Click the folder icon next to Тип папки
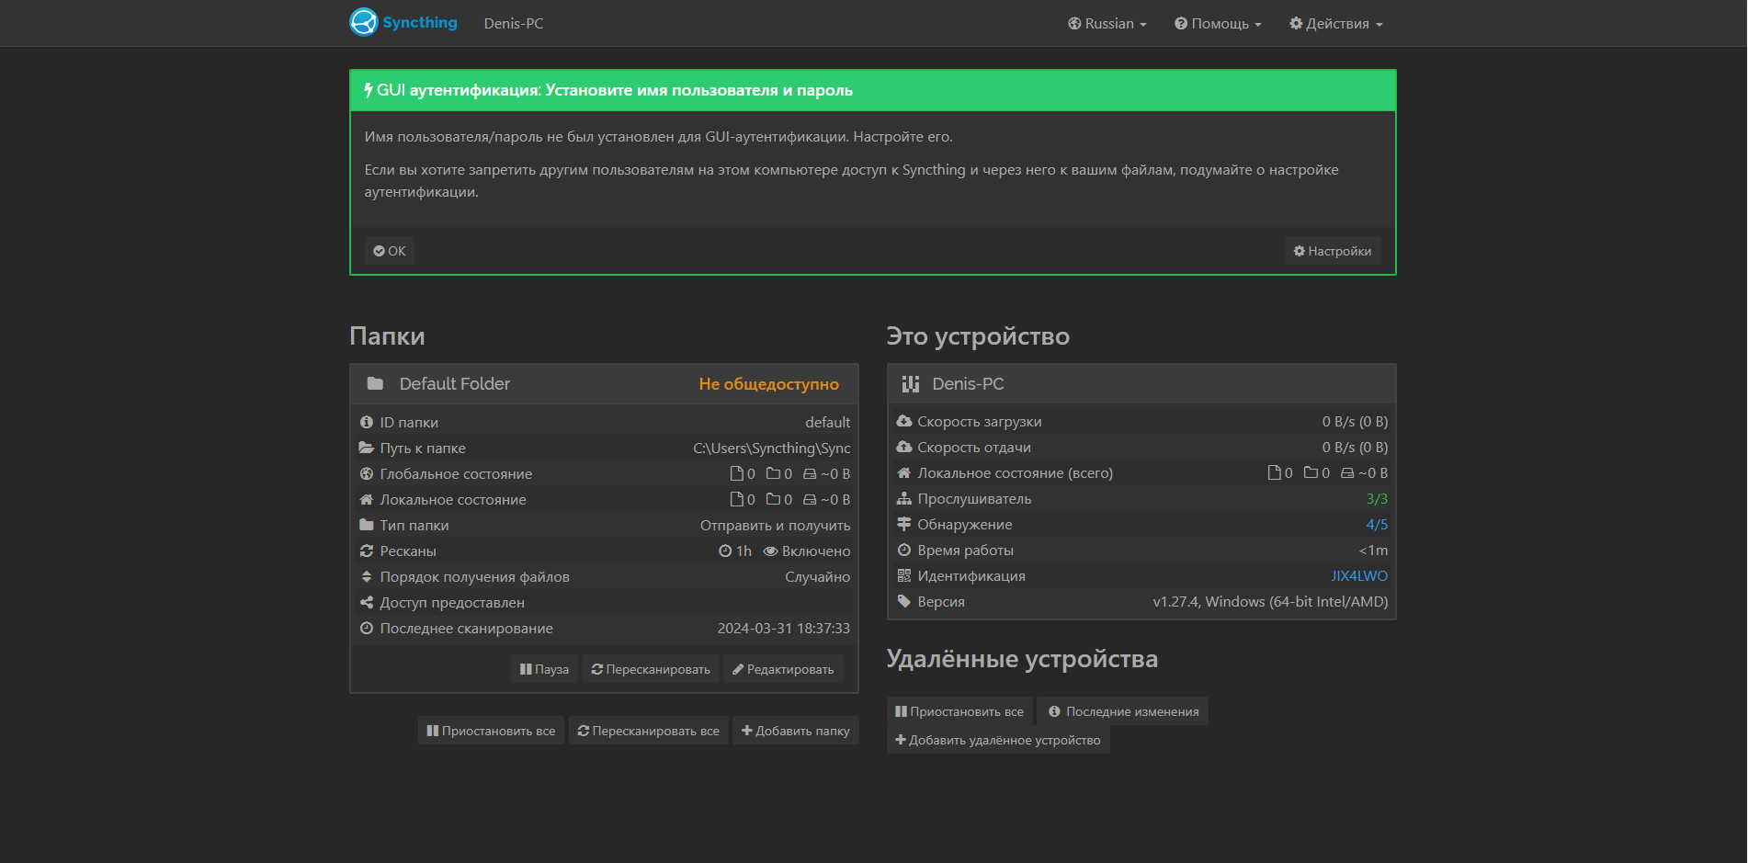This screenshot has height=863, width=1748. coord(367,525)
